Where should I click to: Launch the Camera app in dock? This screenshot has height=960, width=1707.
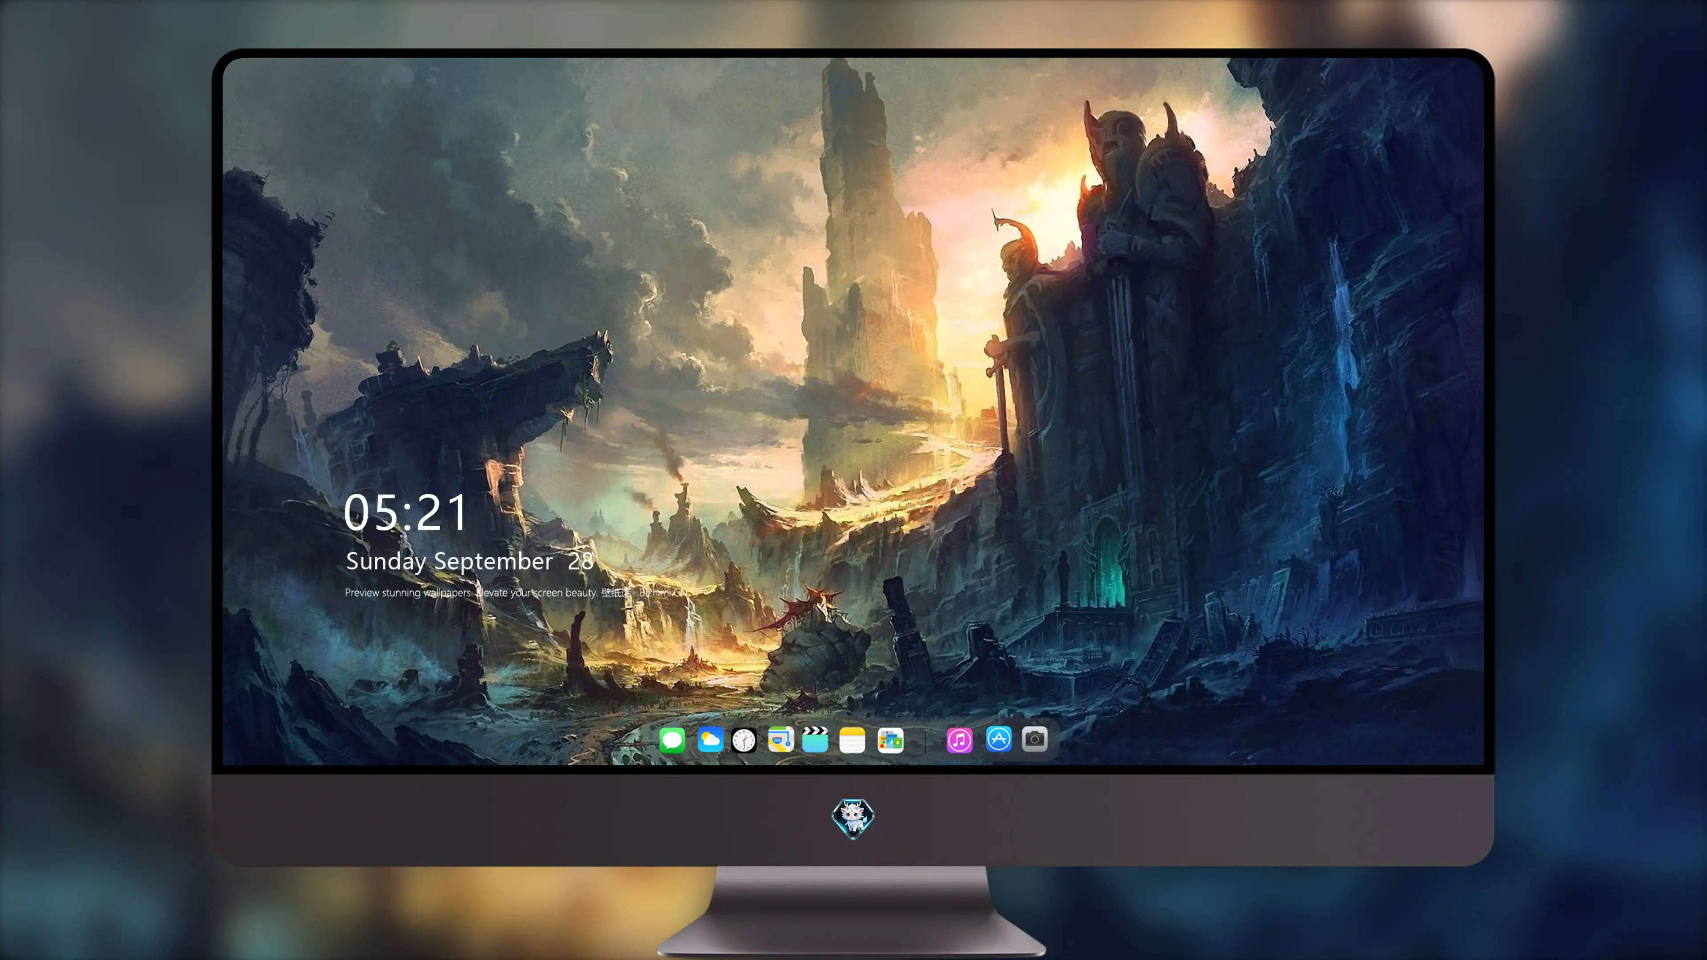(x=1034, y=739)
